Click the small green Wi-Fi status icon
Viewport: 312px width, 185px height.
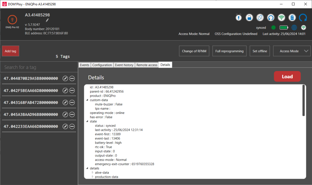click(x=304, y=27)
